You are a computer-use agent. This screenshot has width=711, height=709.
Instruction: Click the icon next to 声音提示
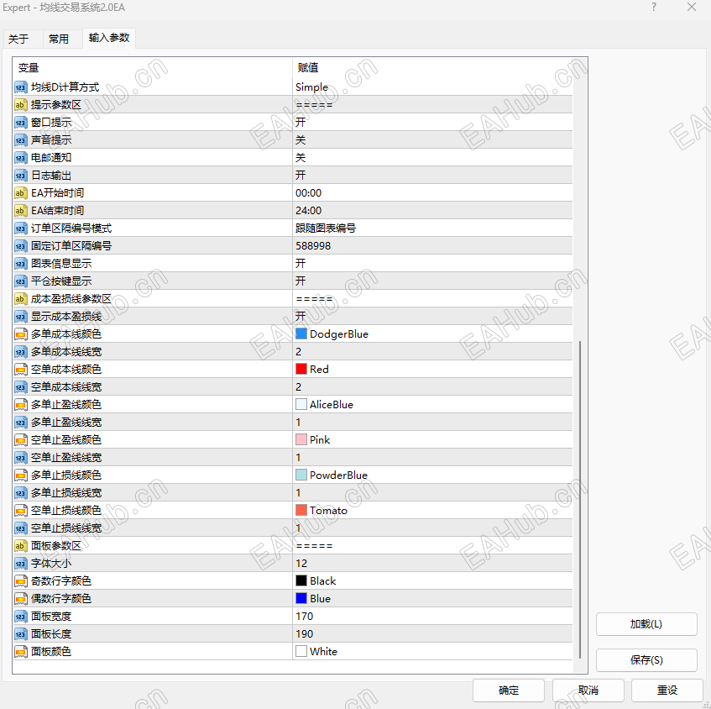[x=20, y=140]
